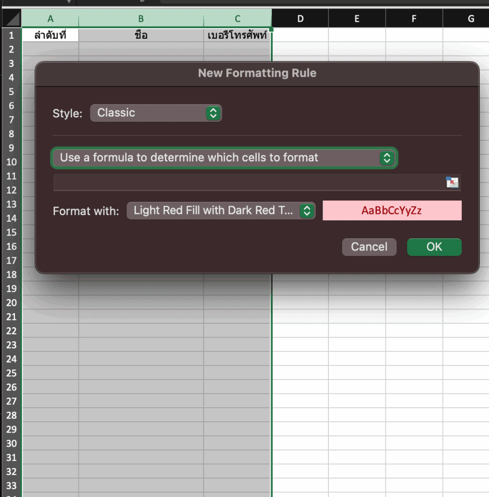
Task: Click the cell labeled เบอร์โทรศัพท์
Action: click(237, 35)
